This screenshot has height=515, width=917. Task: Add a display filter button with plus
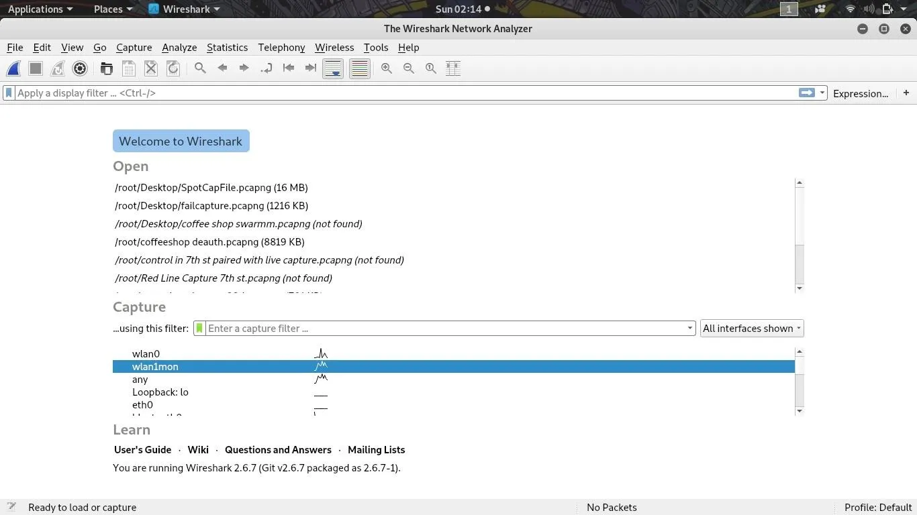pos(906,93)
